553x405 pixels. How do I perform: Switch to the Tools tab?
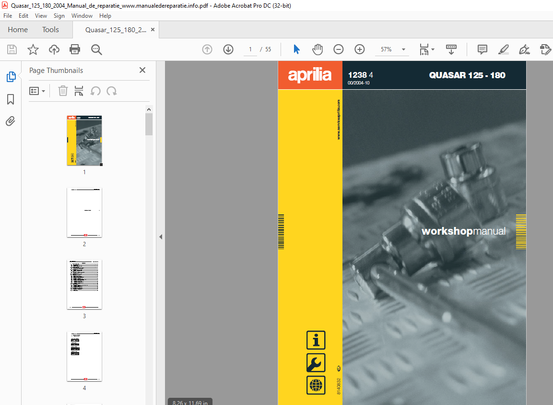click(x=50, y=30)
